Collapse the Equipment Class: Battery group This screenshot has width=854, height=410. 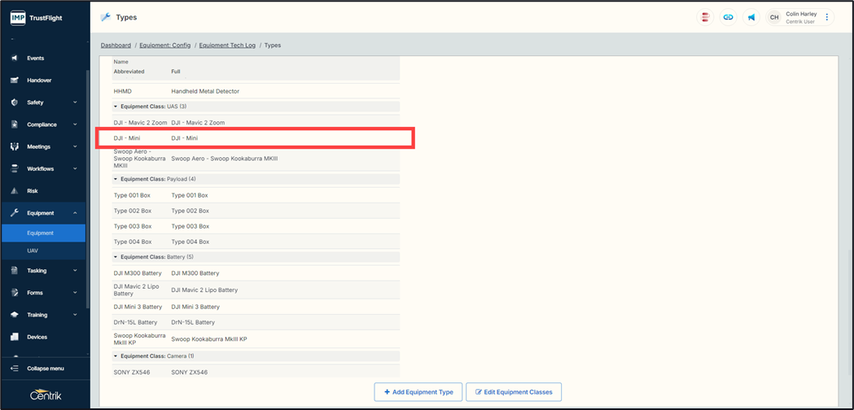pos(116,257)
